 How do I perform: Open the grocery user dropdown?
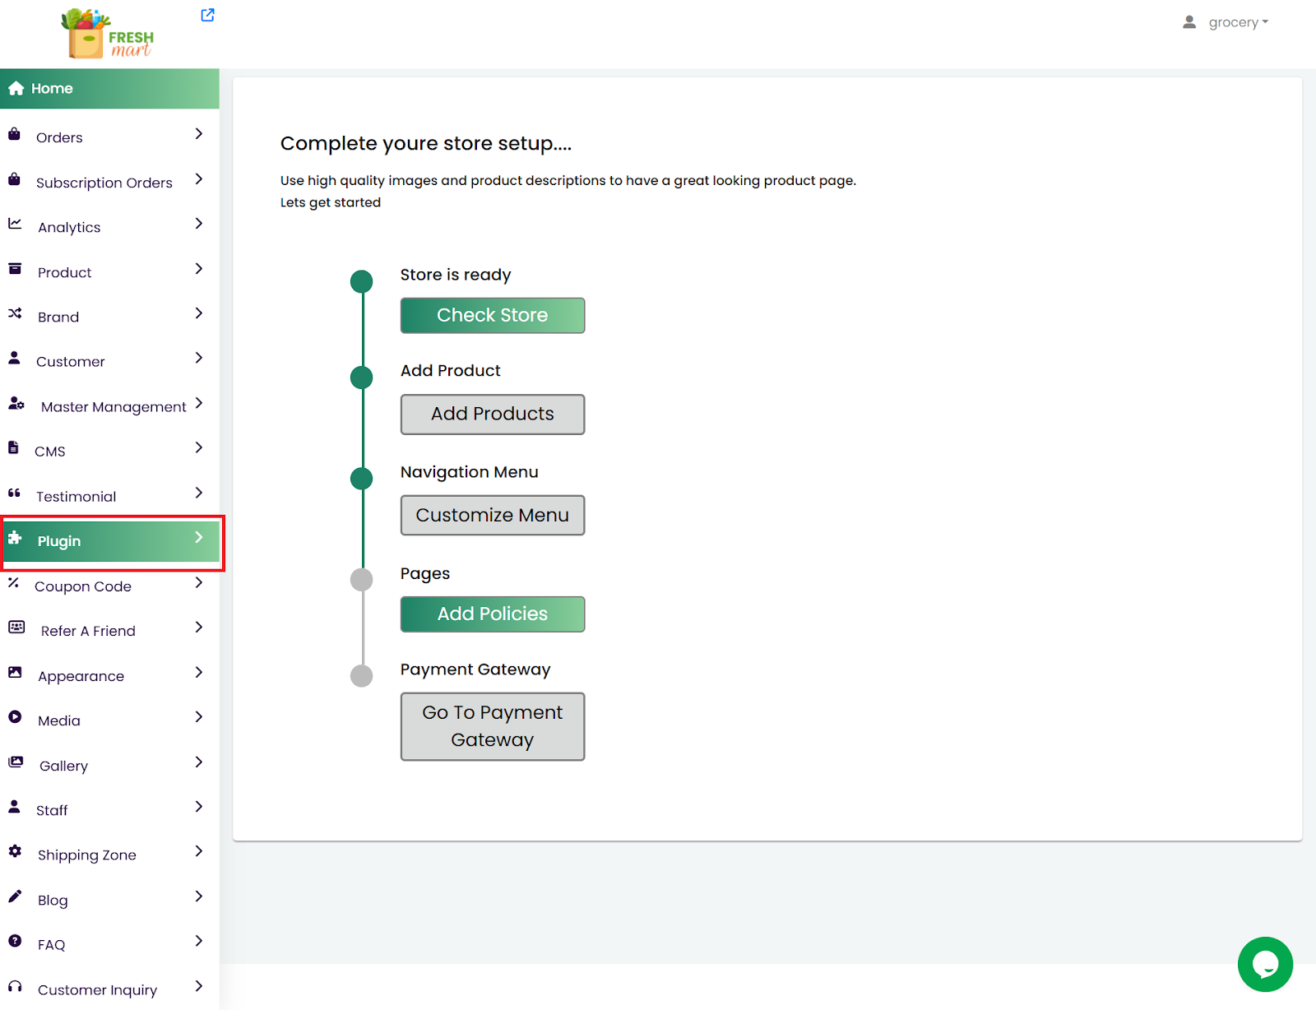pyautogui.click(x=1226, y=22)
